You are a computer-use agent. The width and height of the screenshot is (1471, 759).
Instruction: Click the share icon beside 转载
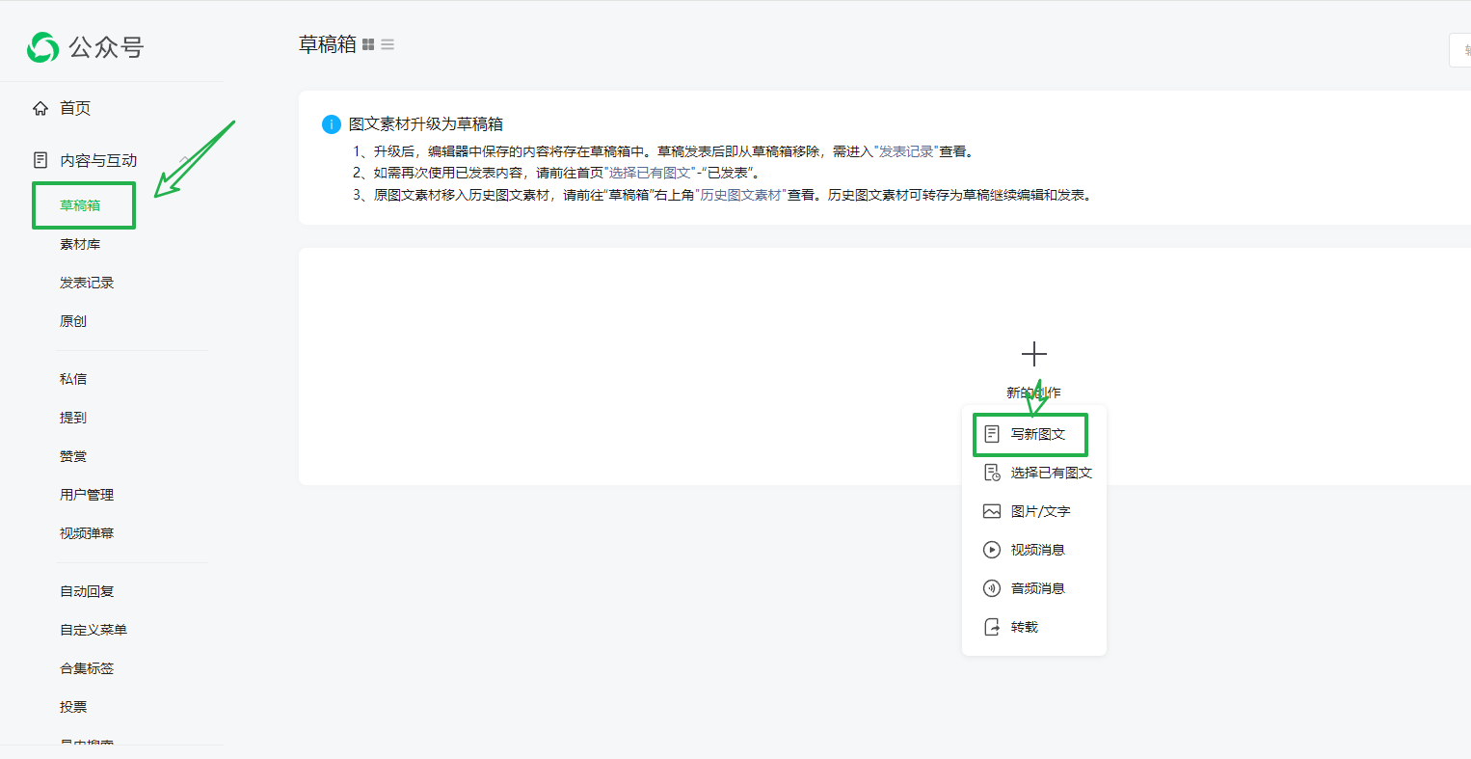[x=992, y=627]
